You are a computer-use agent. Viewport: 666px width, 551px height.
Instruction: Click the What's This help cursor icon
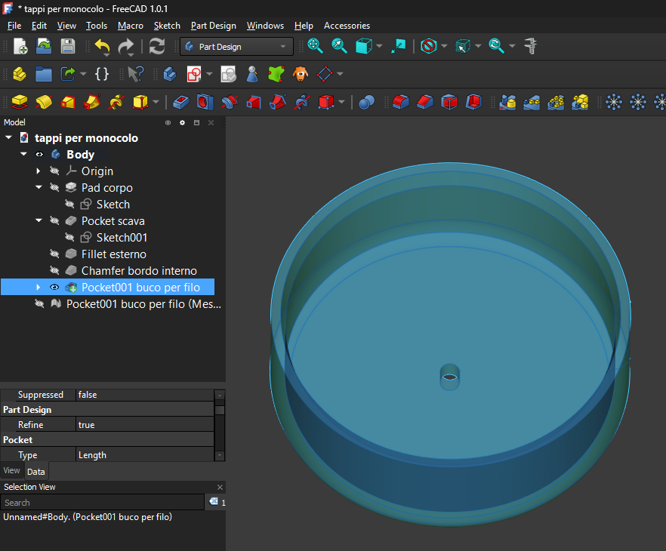pos(135,74)
